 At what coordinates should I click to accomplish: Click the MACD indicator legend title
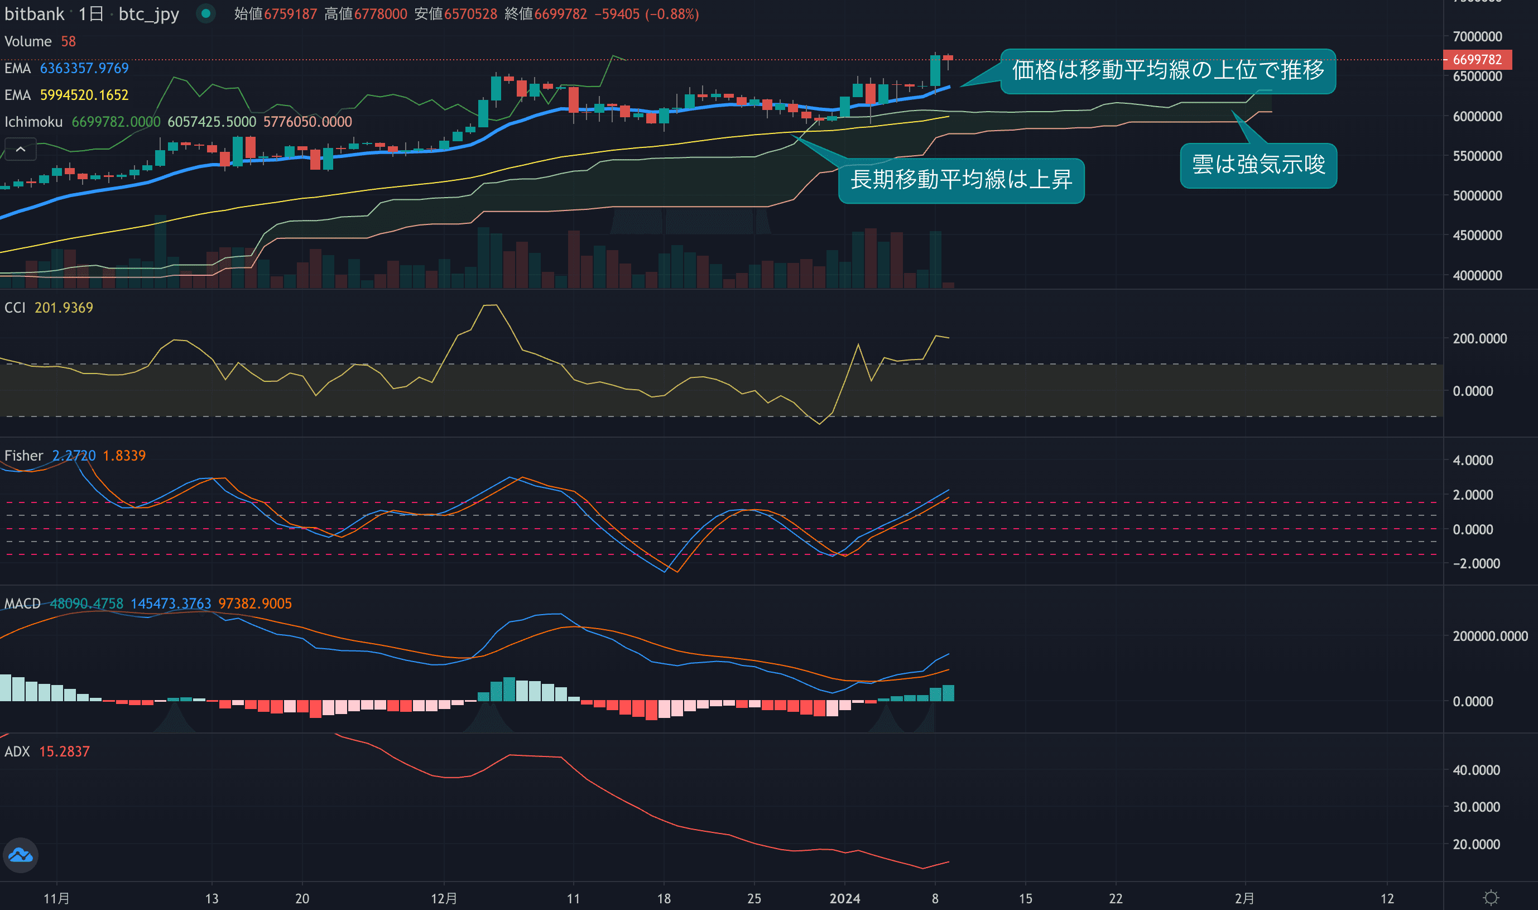tap(22, 604)
